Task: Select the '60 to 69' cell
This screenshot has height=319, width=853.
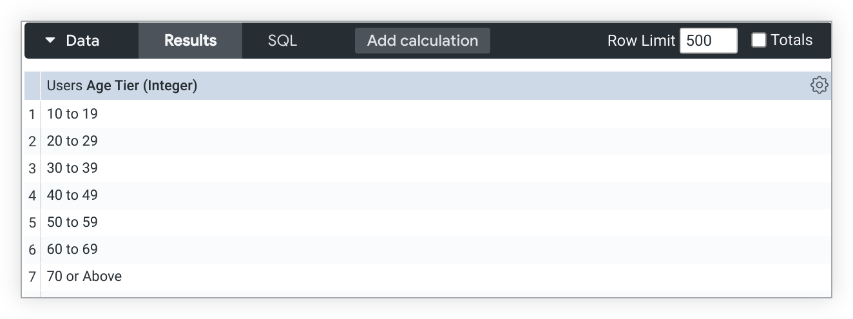Action: pyautogui.click(x=72, y=249)
